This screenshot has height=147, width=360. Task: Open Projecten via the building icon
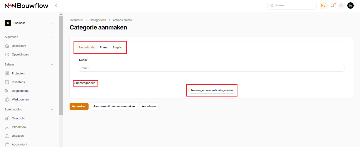click(7, 73)
